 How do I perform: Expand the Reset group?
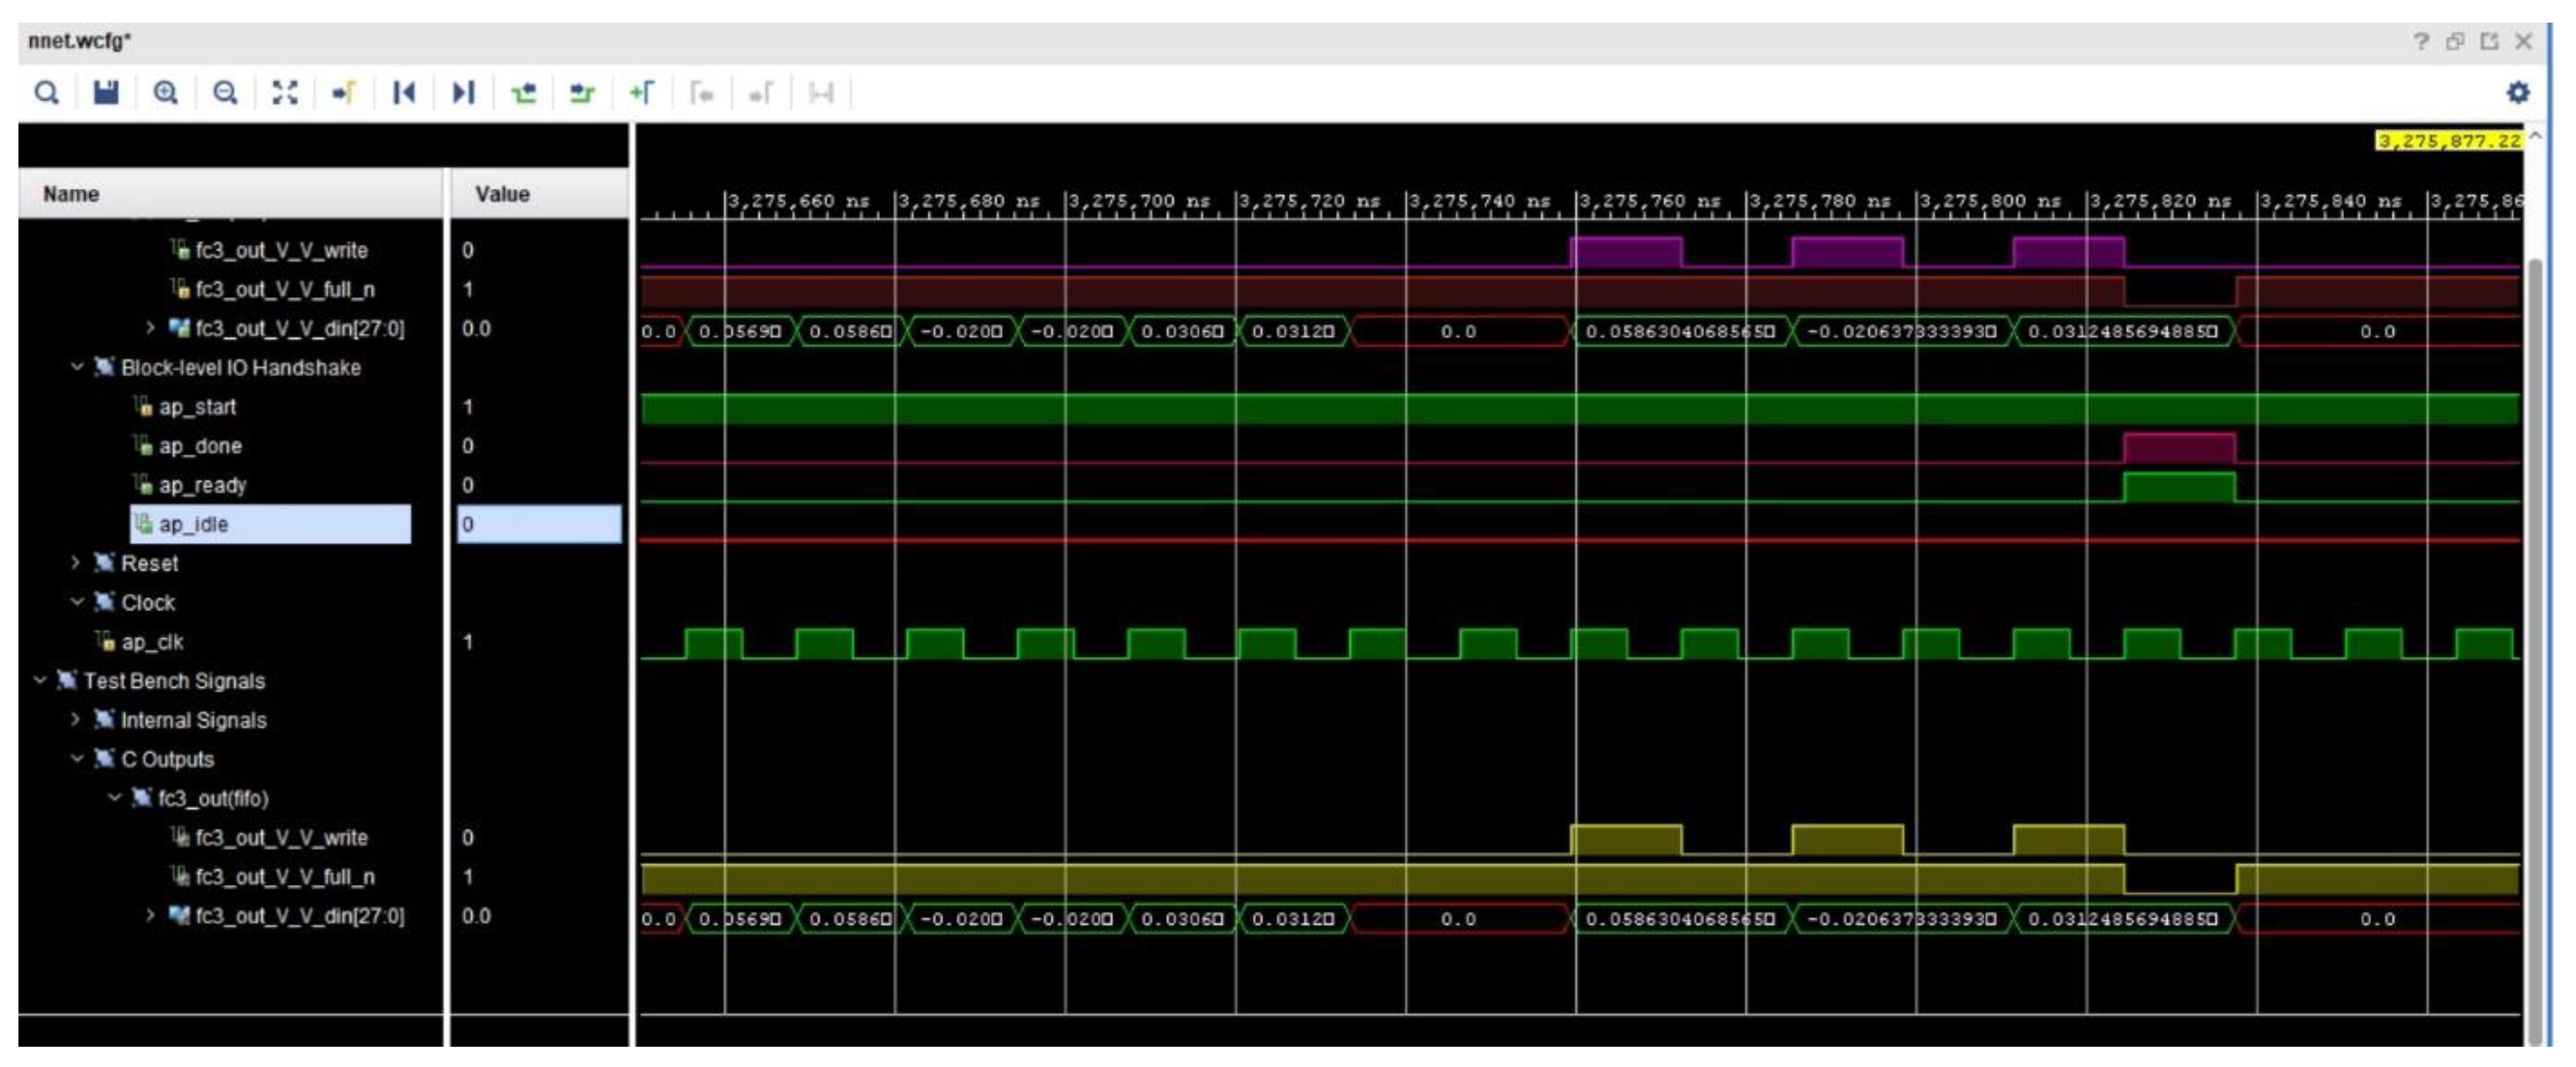[76, 563]
